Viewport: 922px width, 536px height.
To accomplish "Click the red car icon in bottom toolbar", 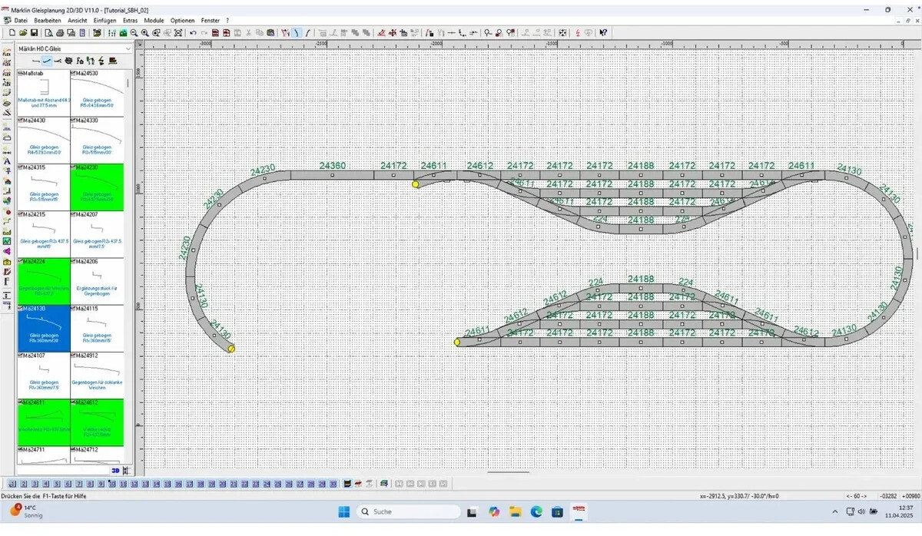I will 358,484.
